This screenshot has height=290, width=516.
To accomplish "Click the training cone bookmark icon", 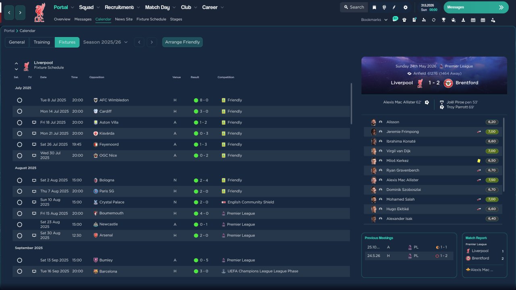I will (463, 20).
